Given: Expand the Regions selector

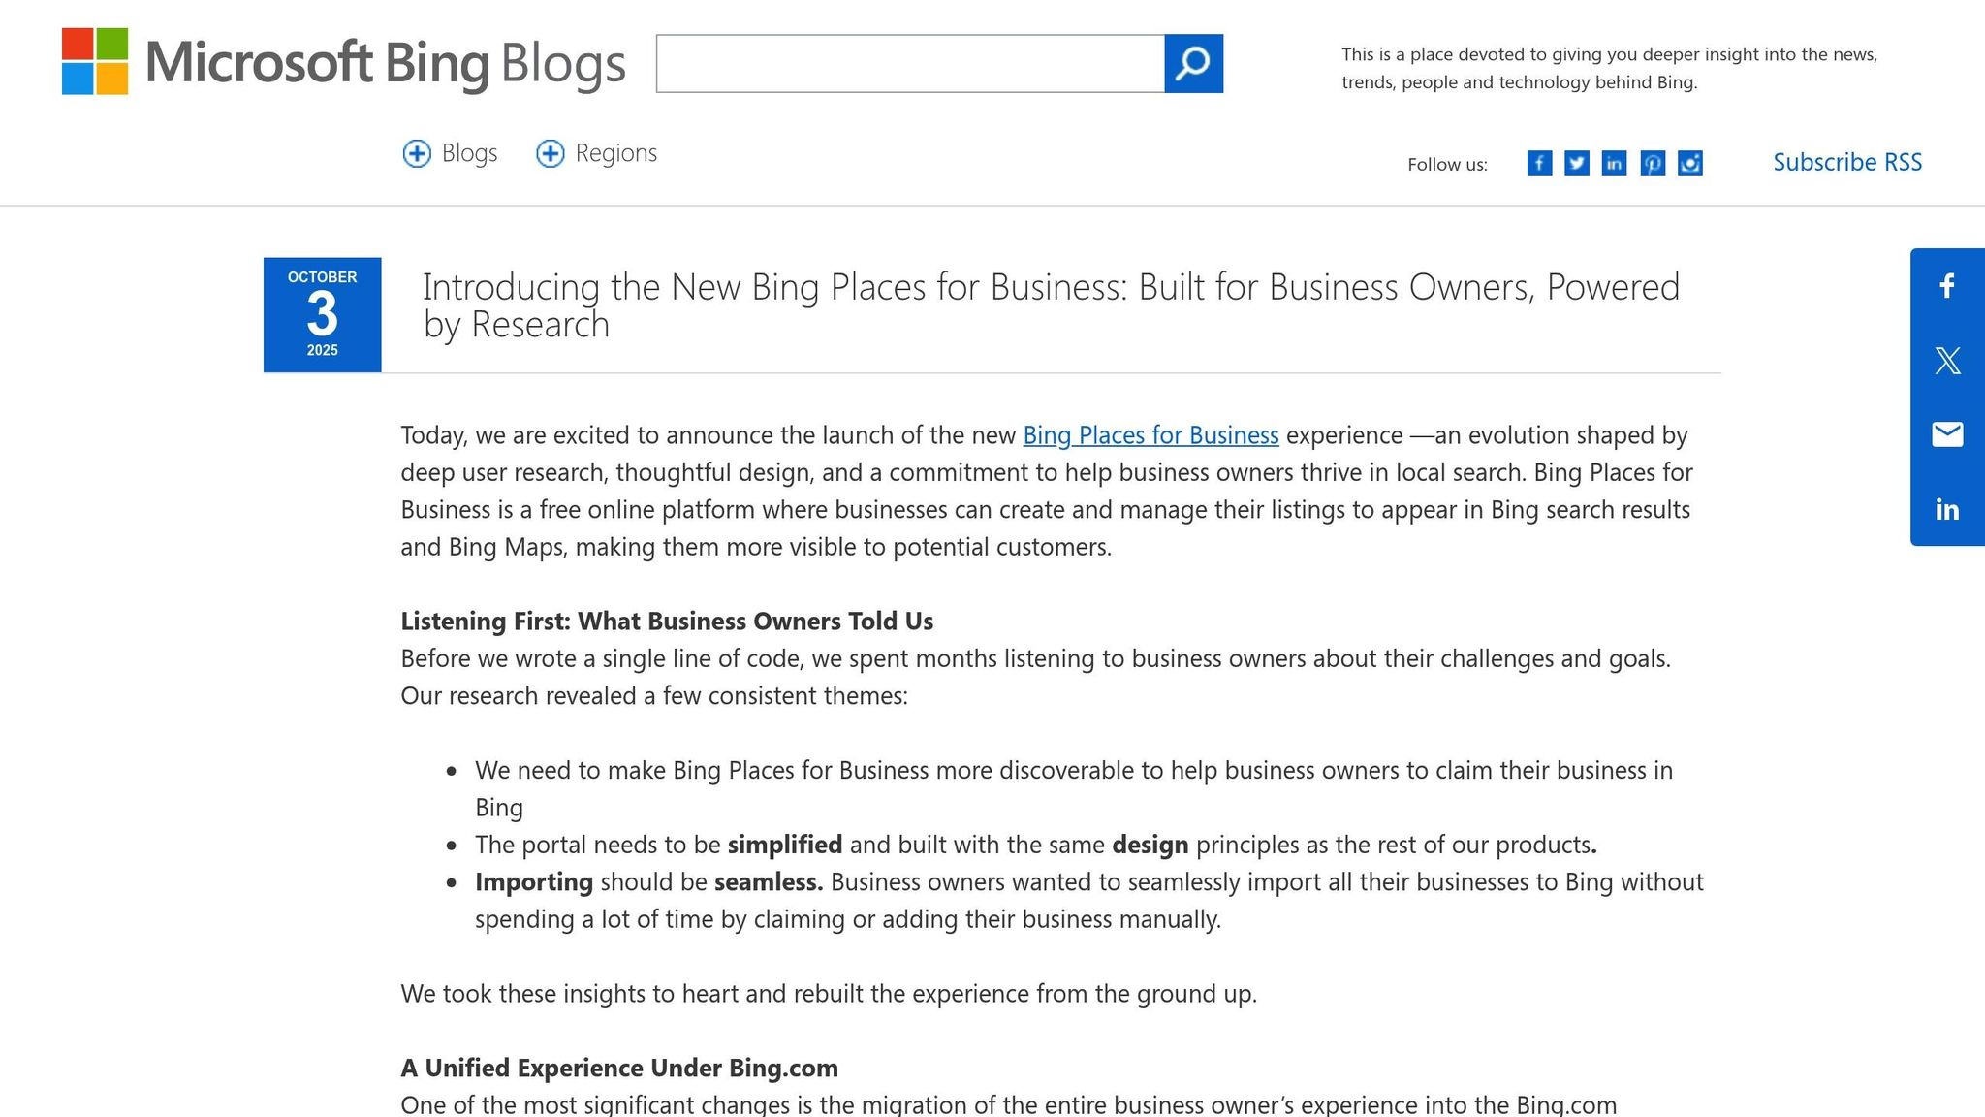Looking at the screenshot, I should [x=550, y=153].
